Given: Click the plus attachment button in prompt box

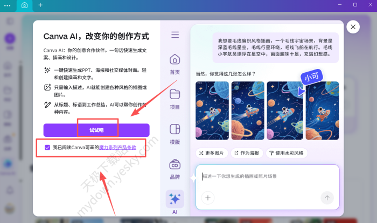Looking at the screenshot, I should (x=208, y=198).
